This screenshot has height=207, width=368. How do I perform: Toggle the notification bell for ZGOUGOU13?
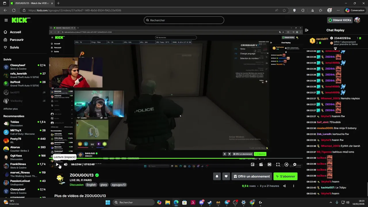[x=217, y=177]
